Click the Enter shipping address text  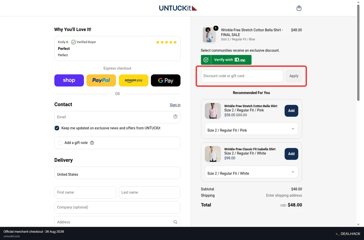(x=284, y=196)
